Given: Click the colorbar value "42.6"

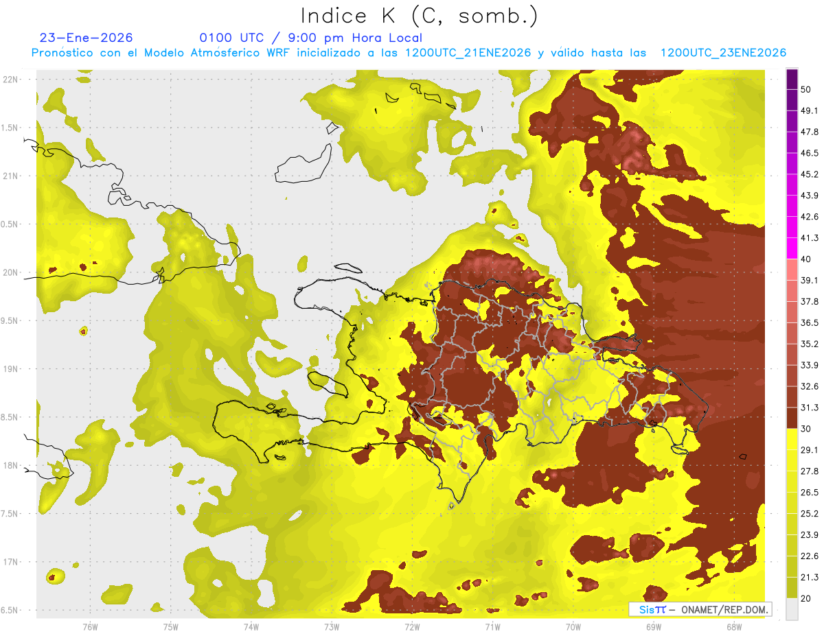Looking at the screenshot, I should point(810,217).
